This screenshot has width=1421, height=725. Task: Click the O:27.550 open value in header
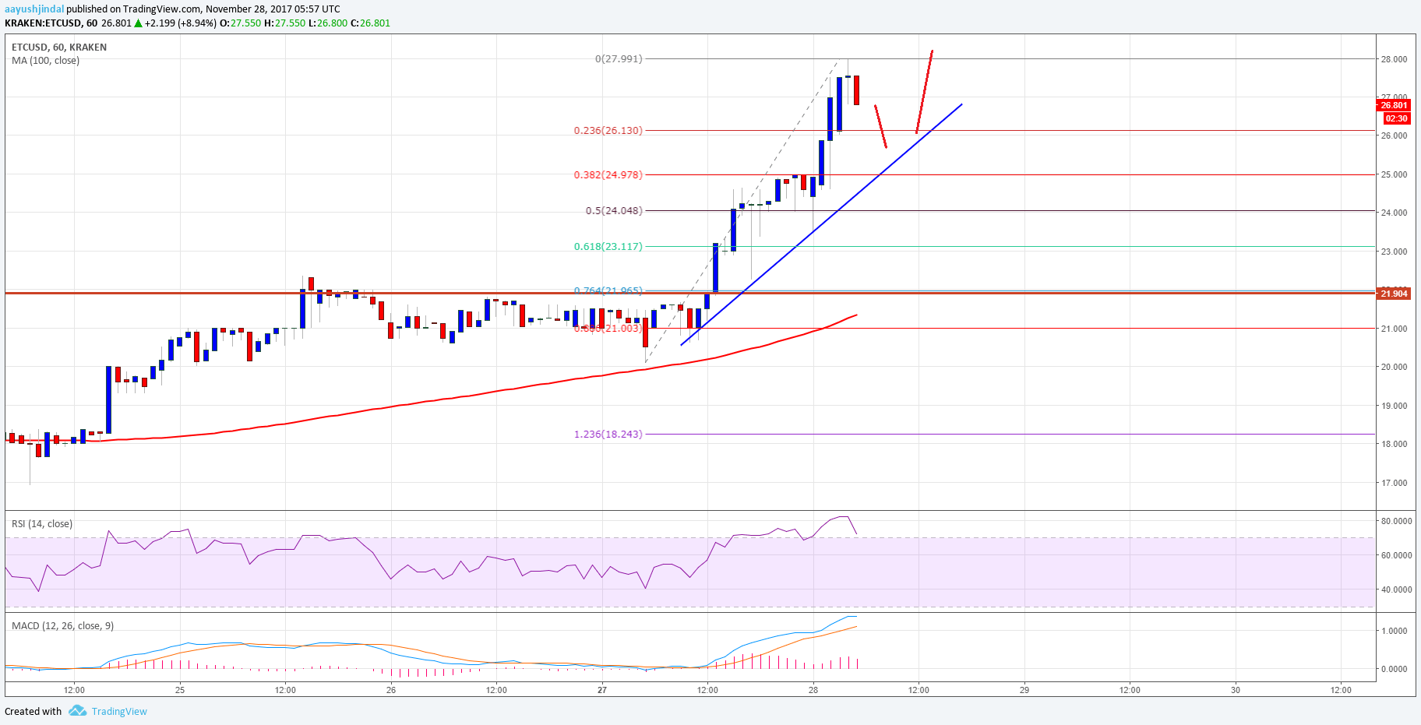pyautogui.click(x=241, y=23)
